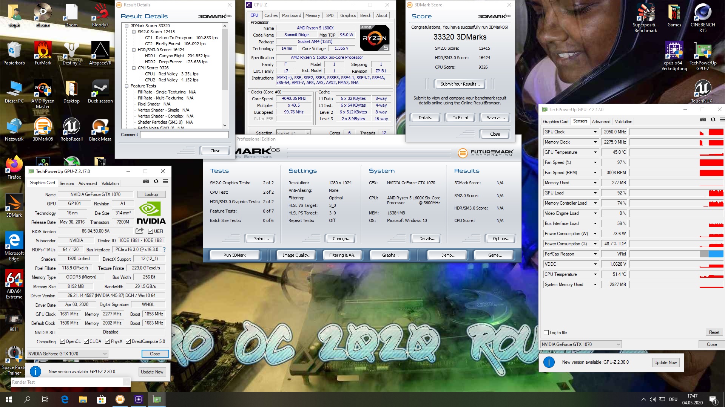Open the Duck Season desktop shortcut
This screenshot has width=725, height=407.
point(100,92)
